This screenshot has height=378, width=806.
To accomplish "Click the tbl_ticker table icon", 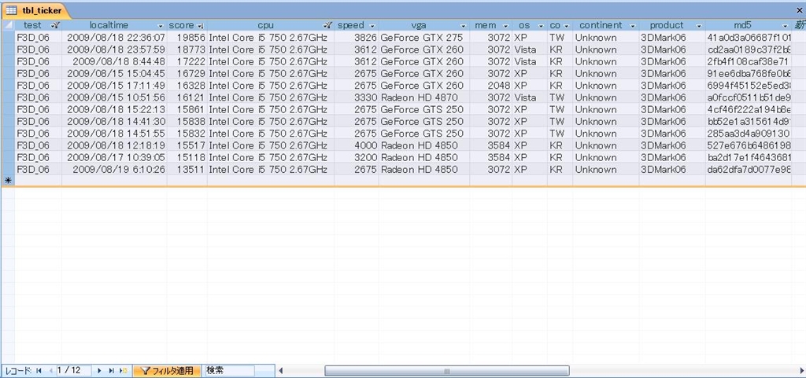I will point(11,11).
